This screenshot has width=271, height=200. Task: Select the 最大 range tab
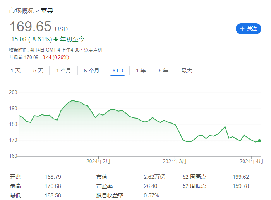pyautogui.click(x=187, y=71)
